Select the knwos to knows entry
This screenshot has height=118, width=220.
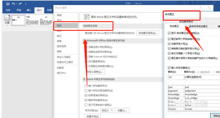(x=194, y=109)
